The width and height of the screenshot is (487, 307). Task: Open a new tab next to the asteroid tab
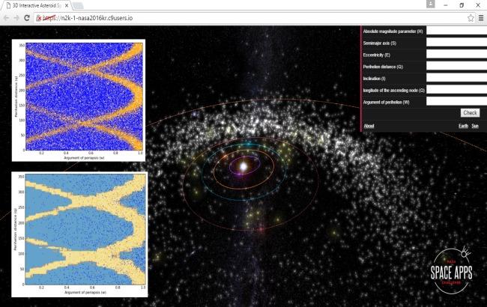pos(78,5)
